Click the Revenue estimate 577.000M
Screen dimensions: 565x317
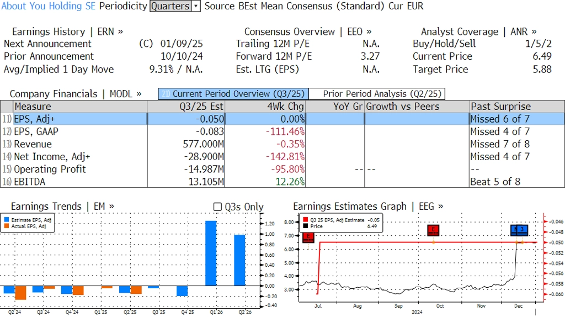[203, 144]
